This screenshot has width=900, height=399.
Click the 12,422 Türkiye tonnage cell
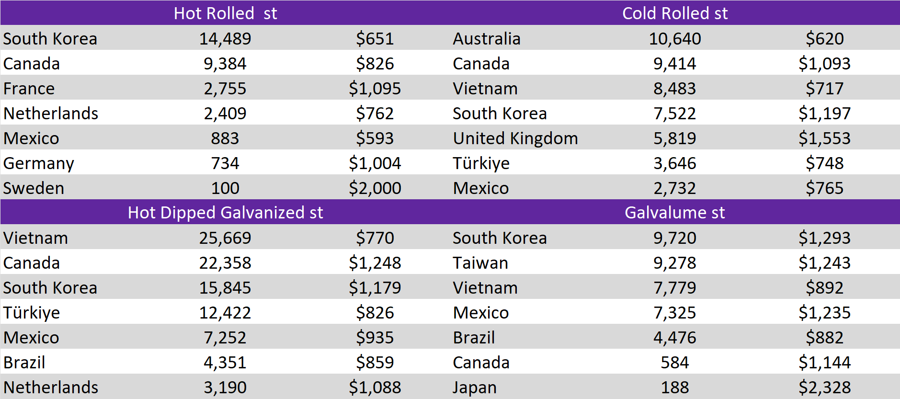pos(225,312)
